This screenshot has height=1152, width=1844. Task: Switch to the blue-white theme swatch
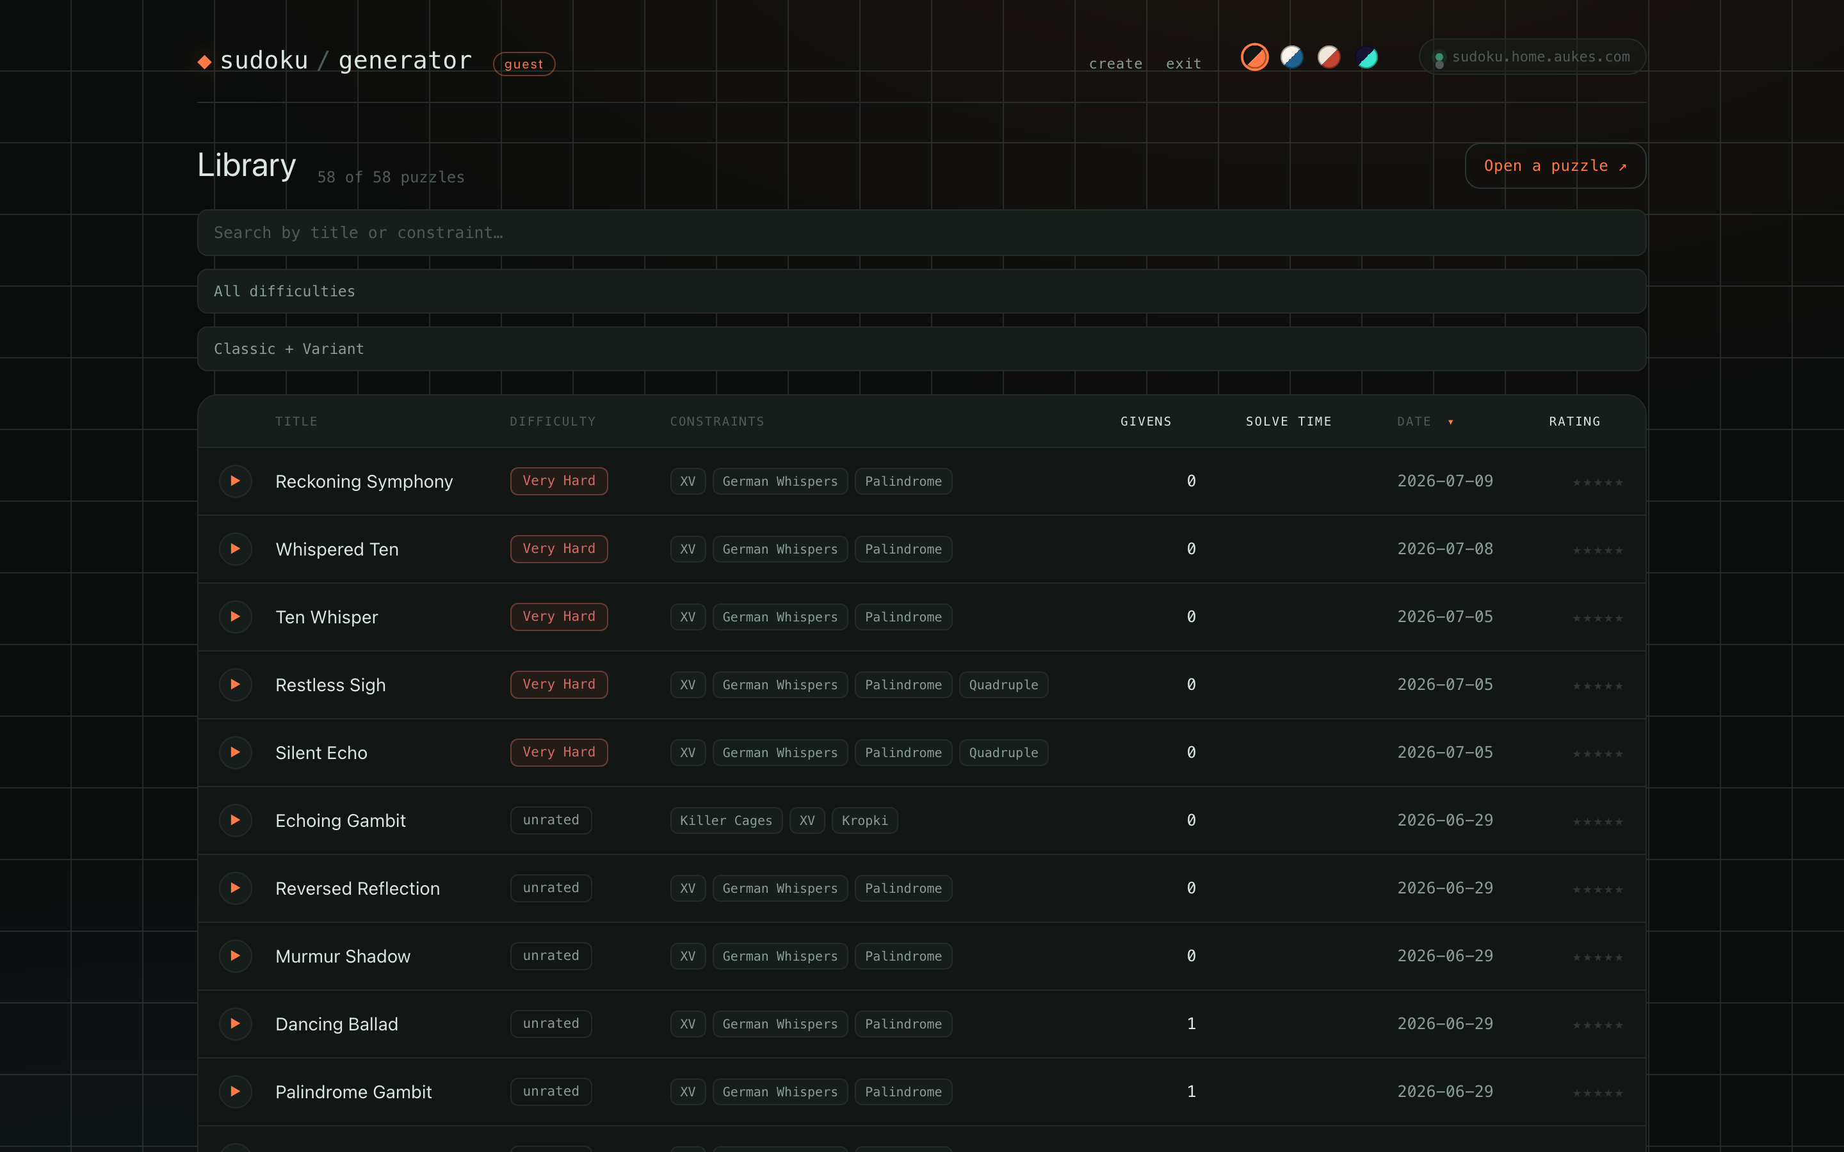1291,57
